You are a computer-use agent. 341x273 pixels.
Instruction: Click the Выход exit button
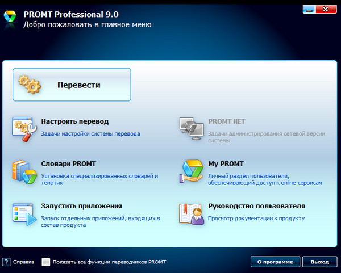319,262
